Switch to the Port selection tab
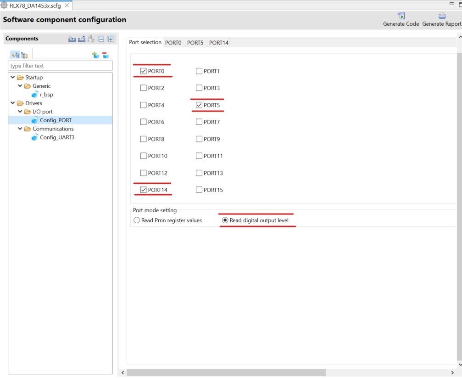 [145, 42]
